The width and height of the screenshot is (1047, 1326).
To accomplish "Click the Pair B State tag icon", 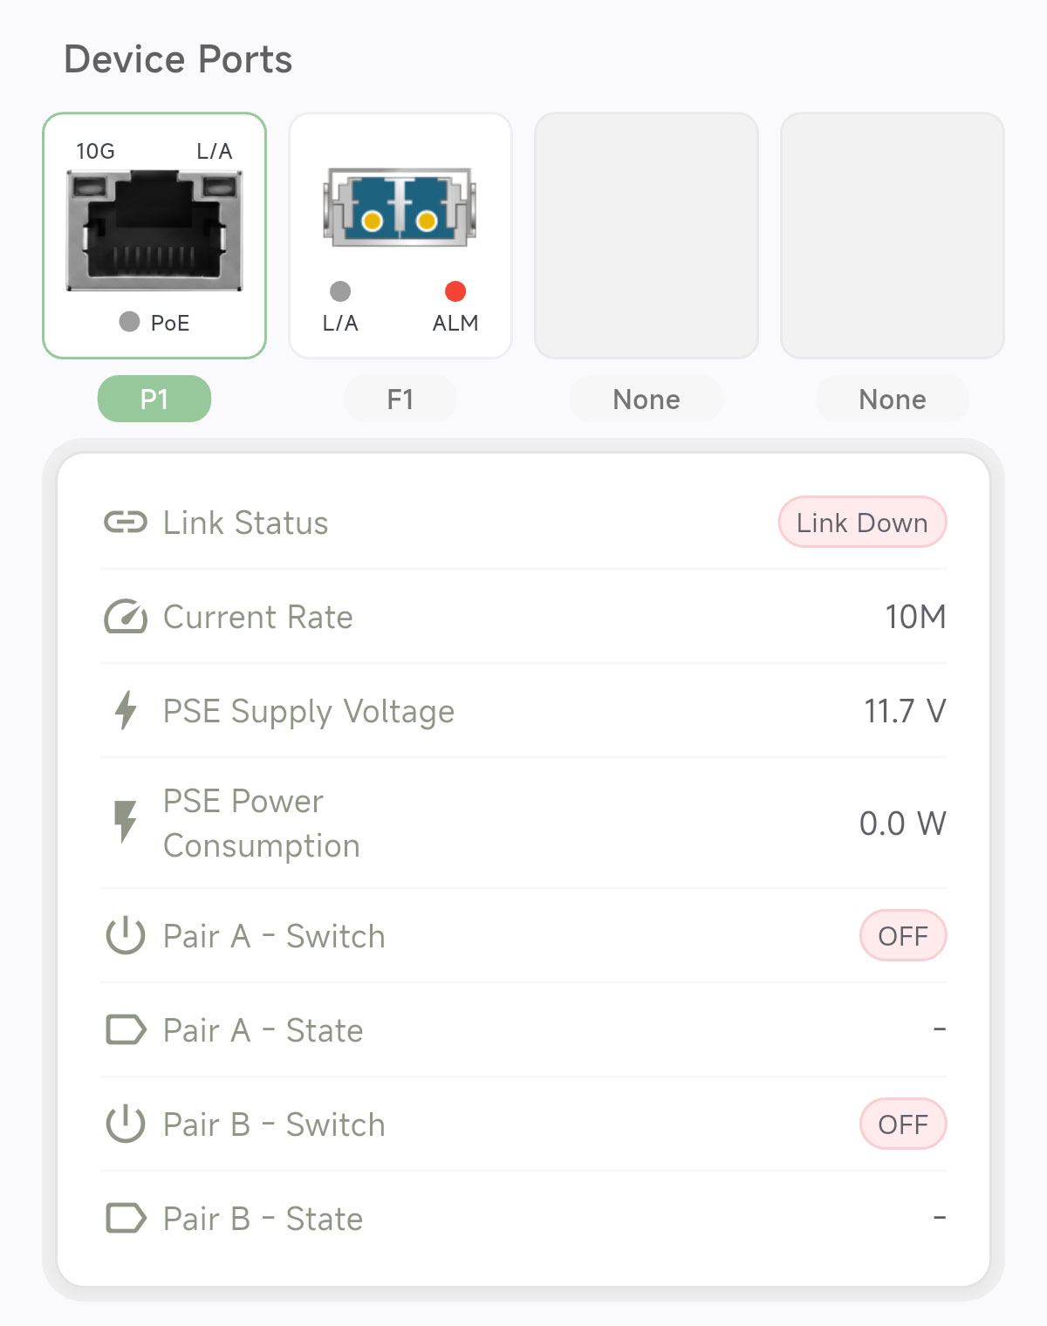I will click(126, 1218).
